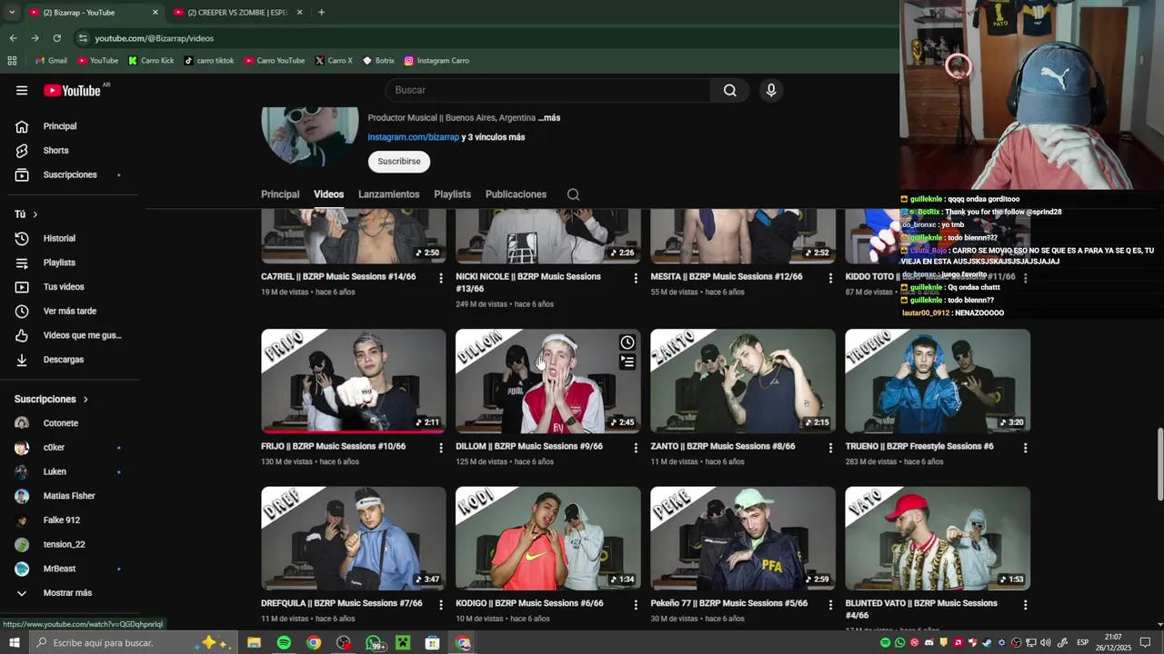
Task: Click the Suscribirse button
Action: [399, 162]
